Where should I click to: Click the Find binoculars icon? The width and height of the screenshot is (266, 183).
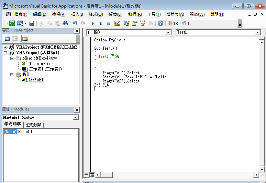tap(65, 23)
